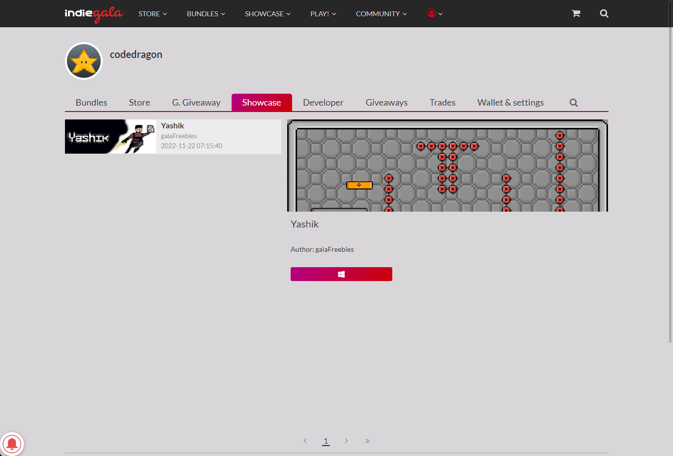Expand the STORE dropdown menu
Screen dimensions: 673x456
click(153, 14)
